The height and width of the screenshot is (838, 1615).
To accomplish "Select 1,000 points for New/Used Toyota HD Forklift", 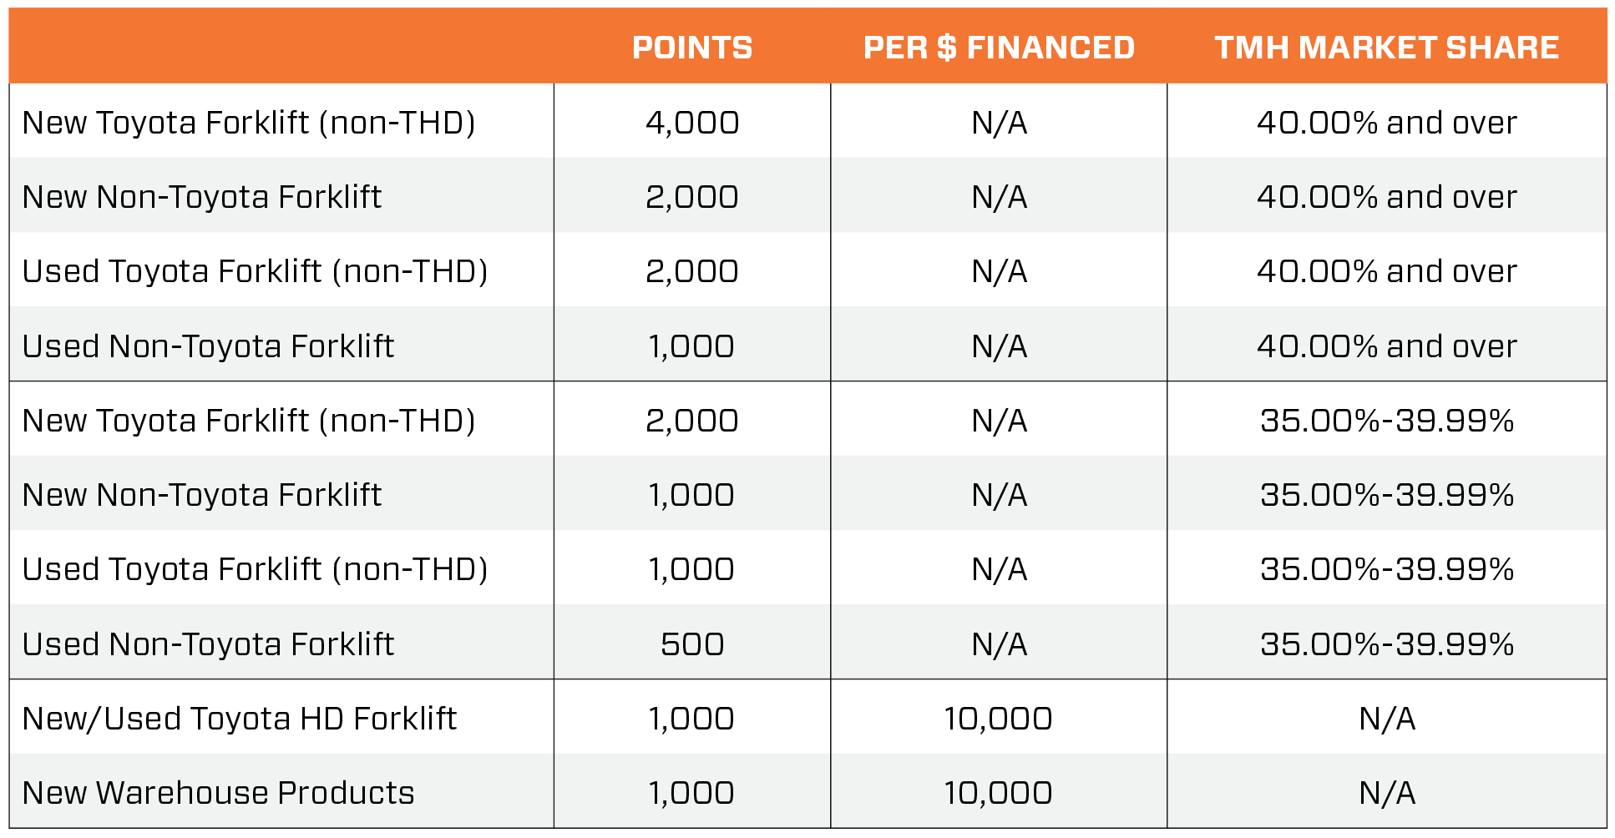I will [692, 719].
